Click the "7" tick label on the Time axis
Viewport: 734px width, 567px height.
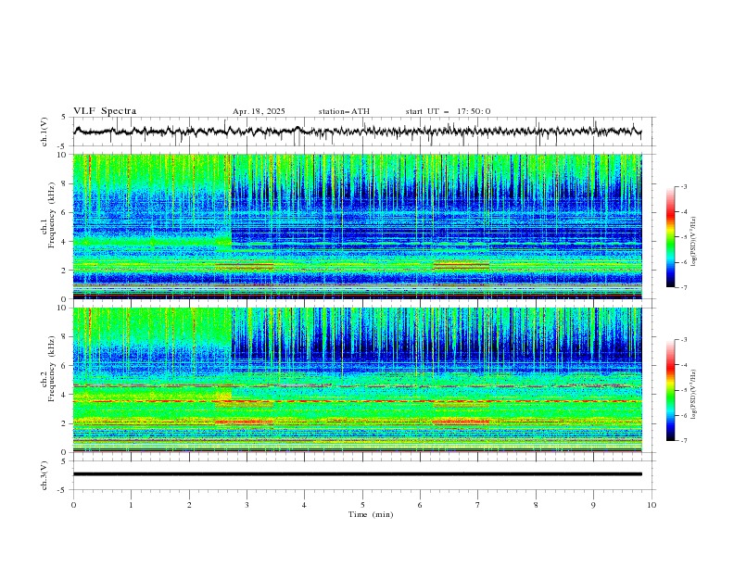(x=478, y=505)
